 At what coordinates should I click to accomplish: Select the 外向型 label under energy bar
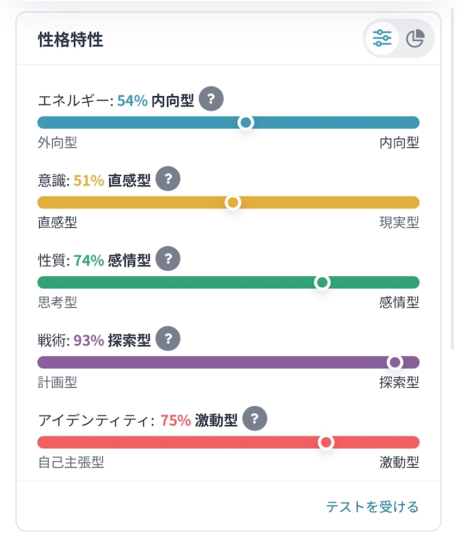pos(57,142)
